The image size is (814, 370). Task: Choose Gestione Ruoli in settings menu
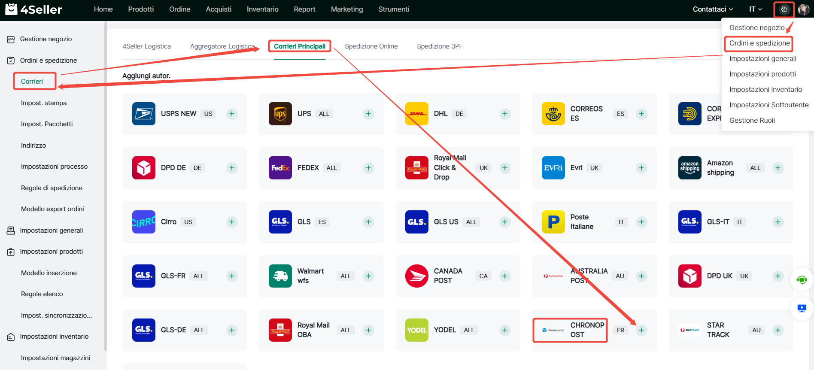click(x=752, y=120)
